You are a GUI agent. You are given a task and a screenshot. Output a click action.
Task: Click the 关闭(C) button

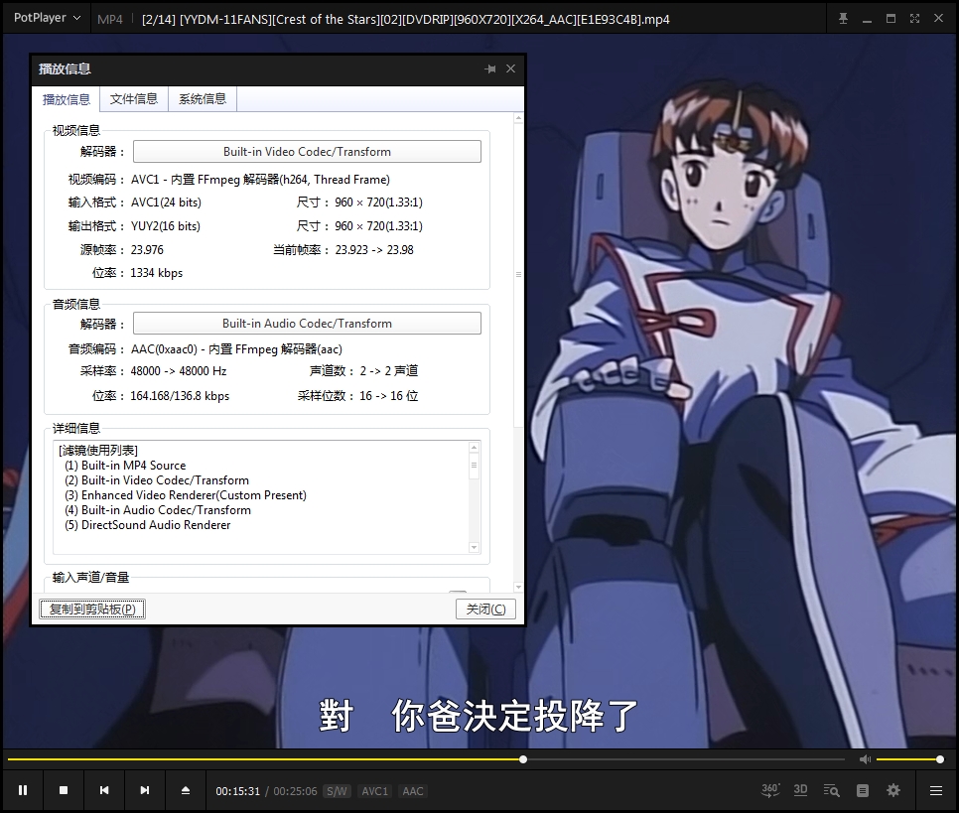pyautogui.click(x=485, y=609)
